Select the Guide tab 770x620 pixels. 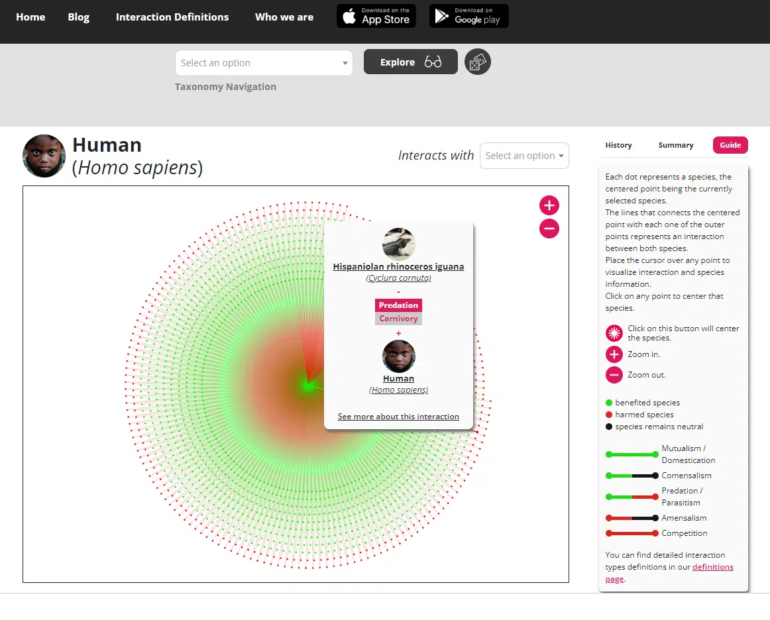click(x=730, y=145)
